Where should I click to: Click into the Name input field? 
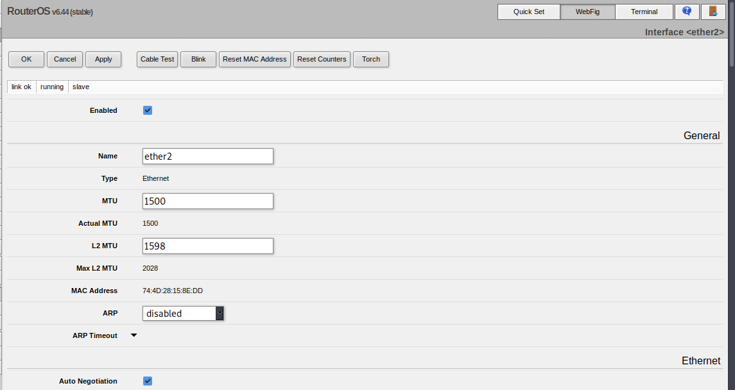click(x=207, y=157)
